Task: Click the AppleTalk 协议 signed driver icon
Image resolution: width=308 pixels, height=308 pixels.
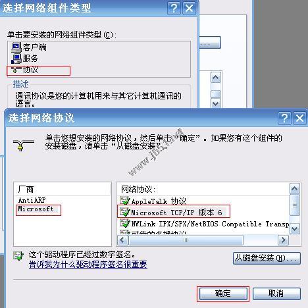Action: pos(125,201)
